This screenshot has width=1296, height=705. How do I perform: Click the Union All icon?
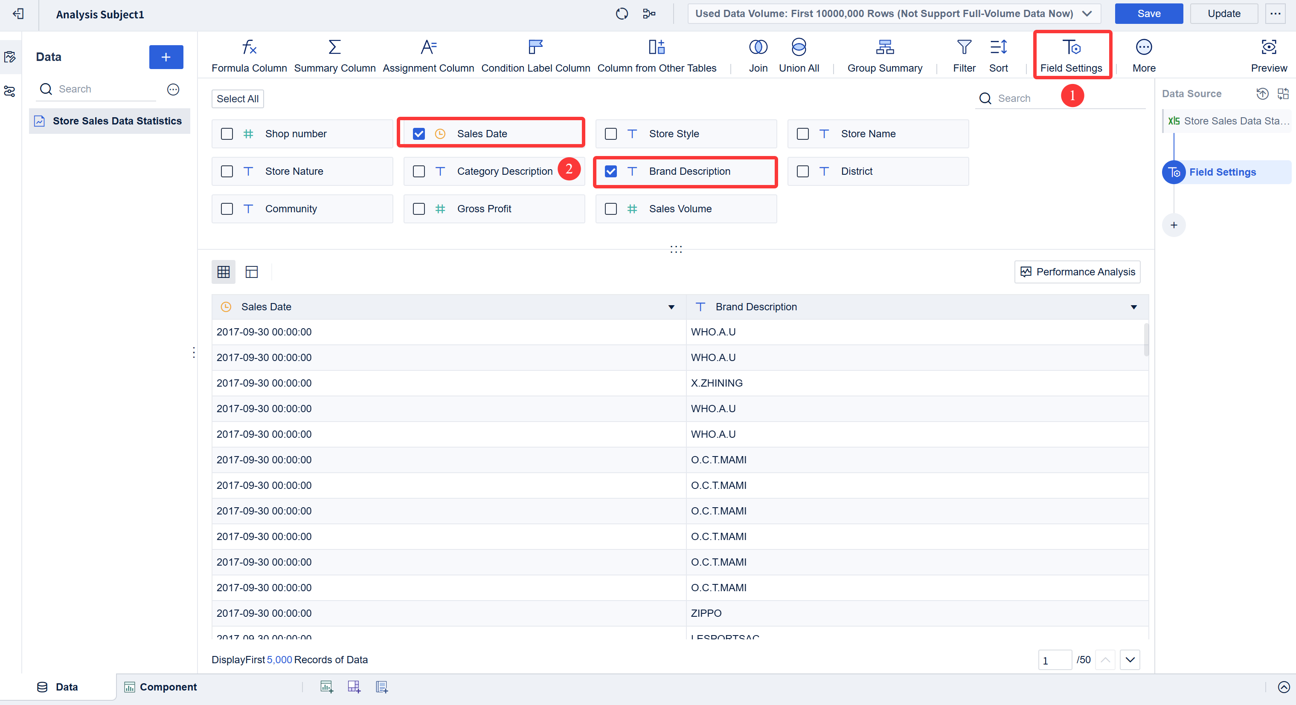point(799,48)
